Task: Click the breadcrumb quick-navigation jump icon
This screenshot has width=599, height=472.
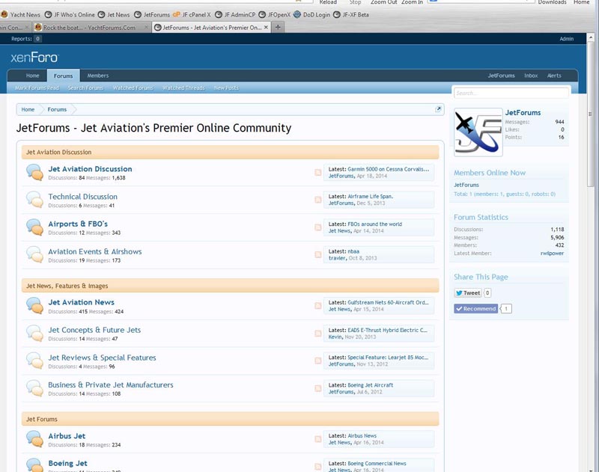Action: 438,109
